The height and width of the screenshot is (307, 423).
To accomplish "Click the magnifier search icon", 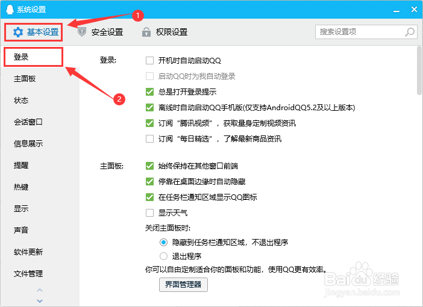I will tap(410, 32).
